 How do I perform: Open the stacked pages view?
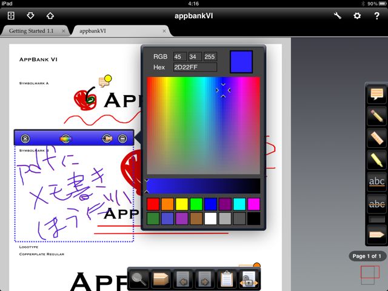161,279
